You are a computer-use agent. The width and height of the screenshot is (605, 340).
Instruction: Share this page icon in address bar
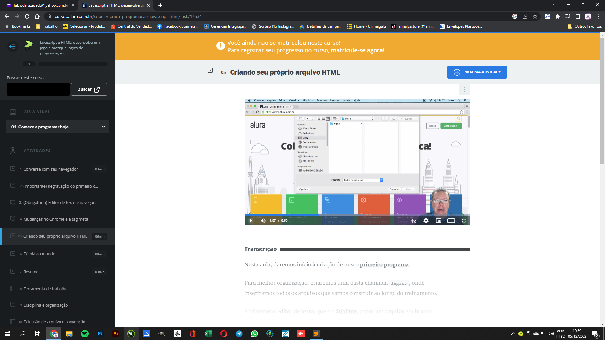(x=525, y=16)
